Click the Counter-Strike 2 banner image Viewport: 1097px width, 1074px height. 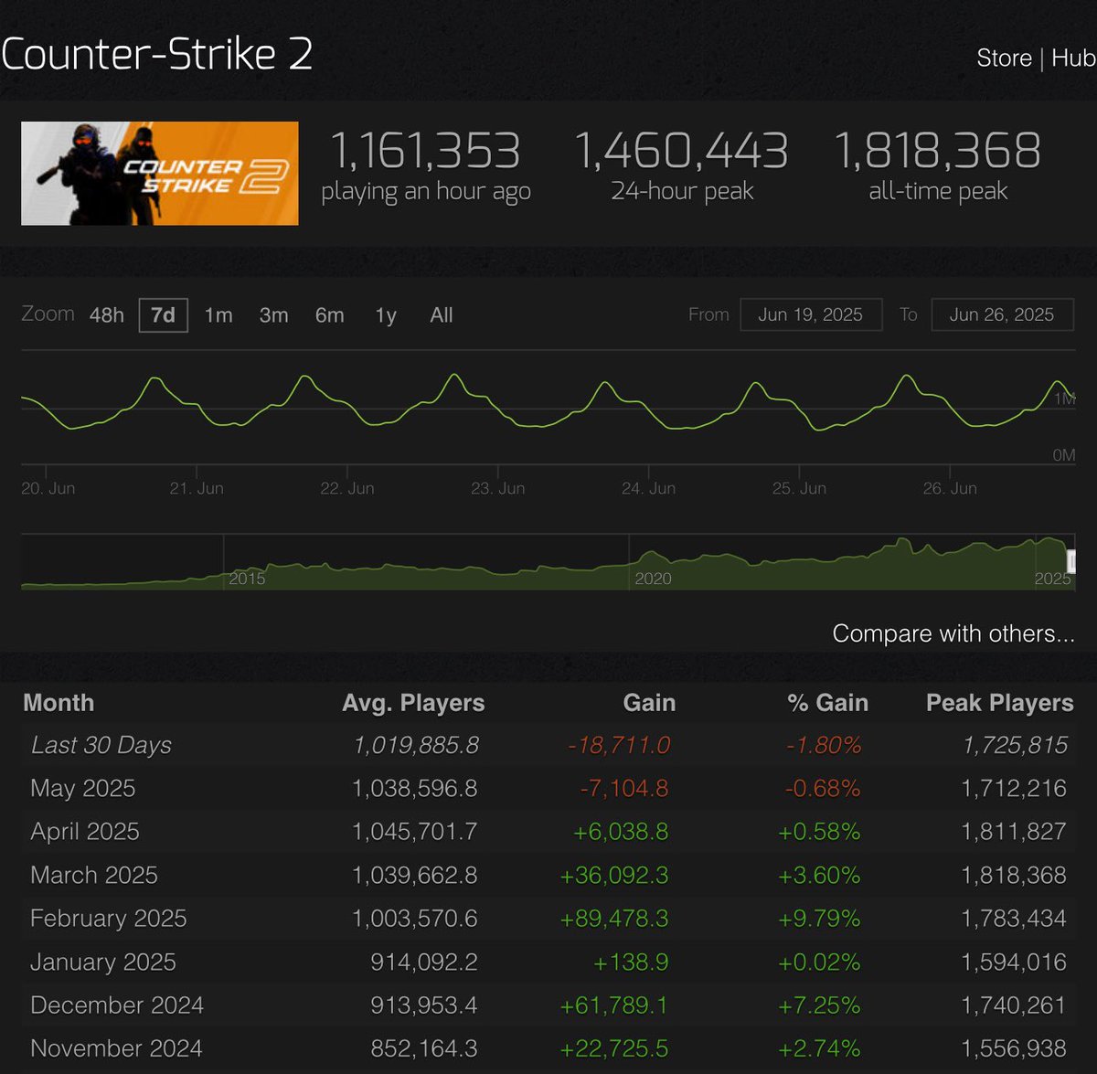[160, 173]
